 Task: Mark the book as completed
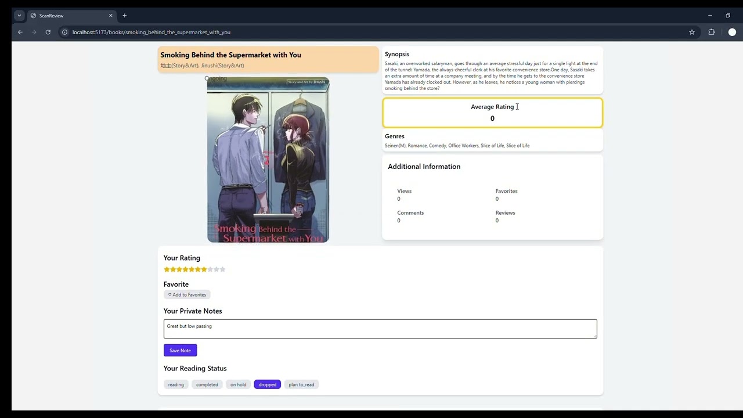[x=207, y=384]
